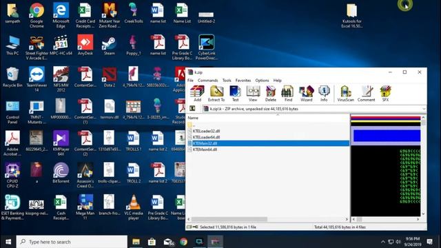This screenshot has height=248, width=441.
Task: Select the Credit Card Receipts Excel file
Action: (x=85, y=15)
